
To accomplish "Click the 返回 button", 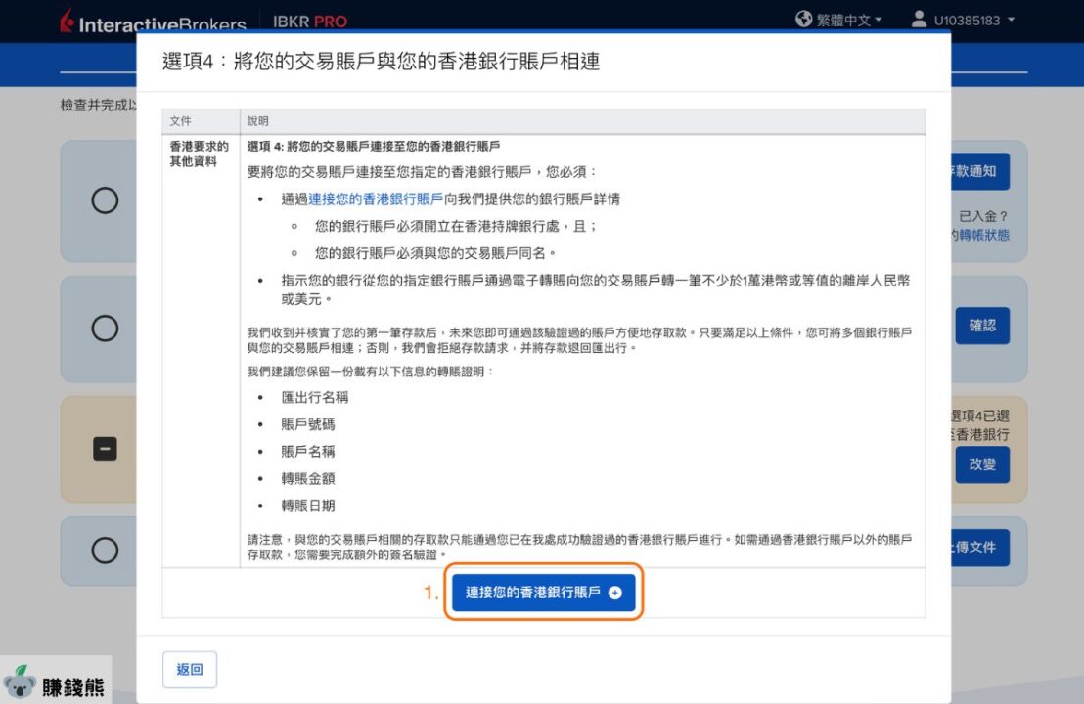I will point(190,670).
